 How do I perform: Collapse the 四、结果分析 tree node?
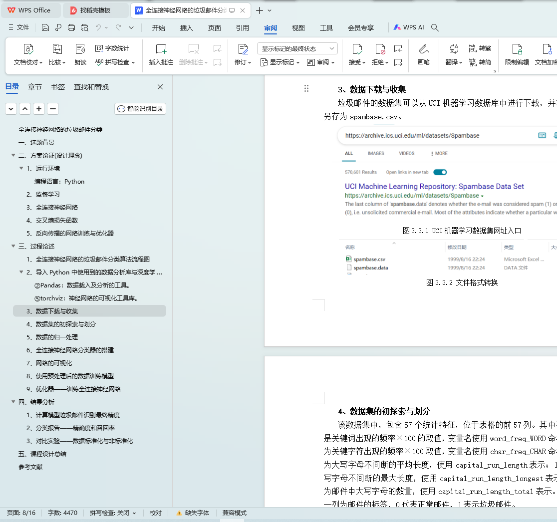pos(13,402)
